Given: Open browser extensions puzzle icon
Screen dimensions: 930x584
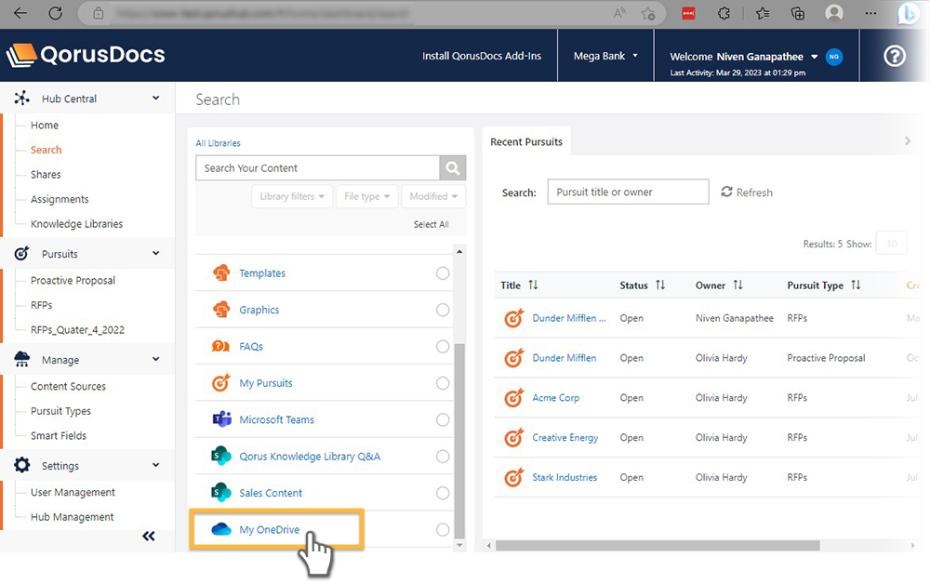Looking at the screenshot, I should tap(724, 13).
